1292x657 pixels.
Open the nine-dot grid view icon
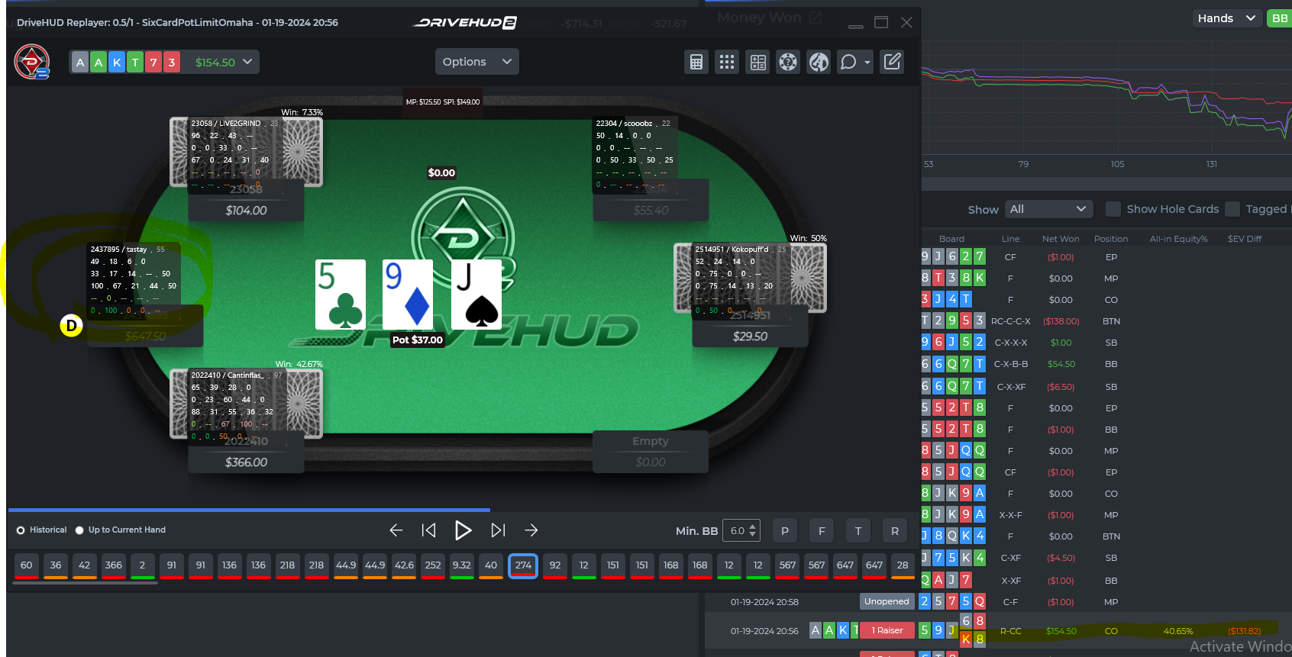727,62
